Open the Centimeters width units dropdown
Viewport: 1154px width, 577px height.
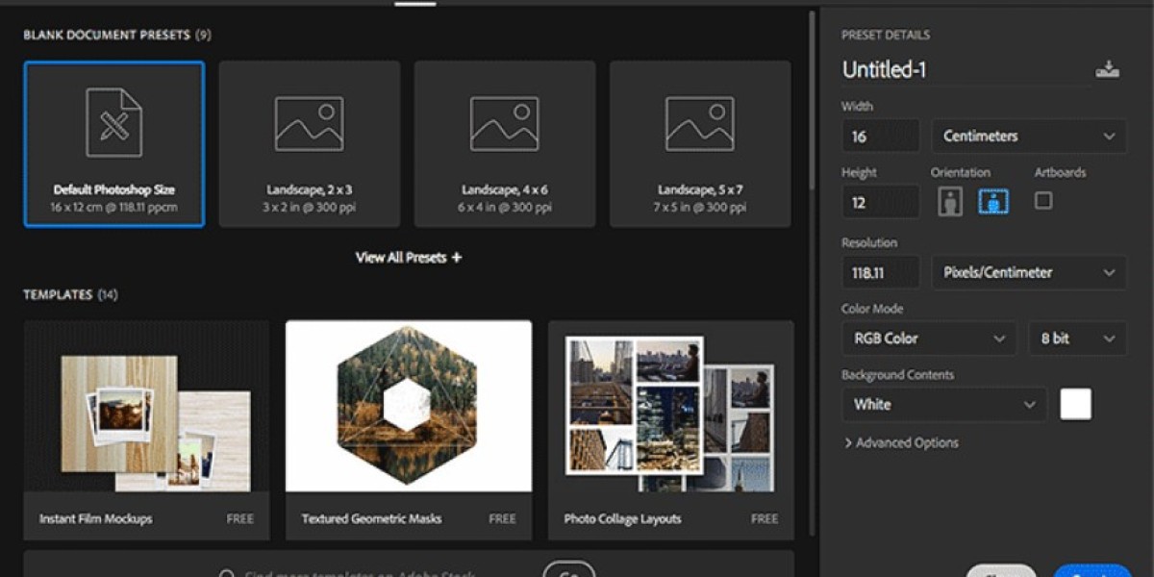(1029, 137)
